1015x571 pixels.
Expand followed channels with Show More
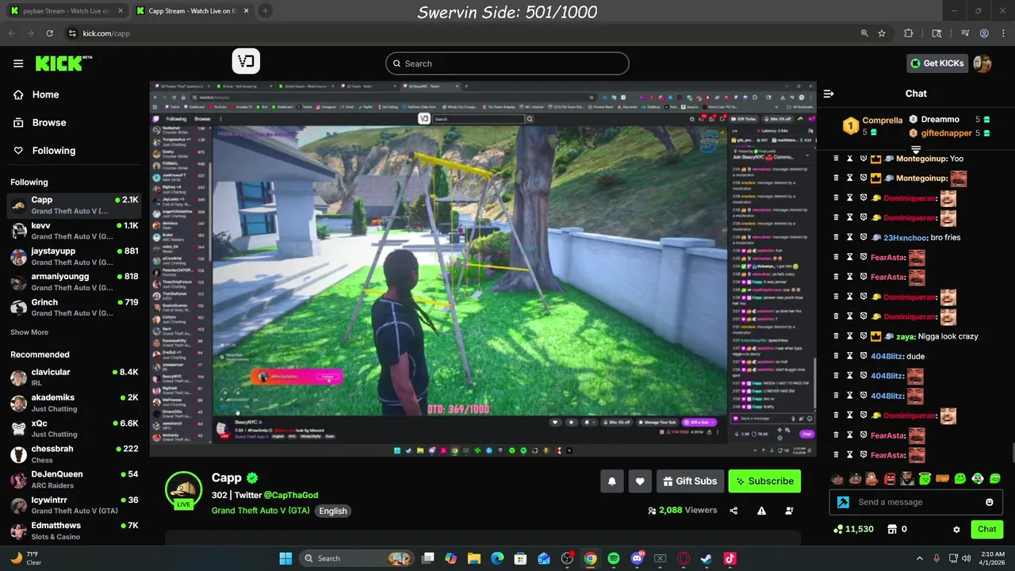[x=29, y=332]
